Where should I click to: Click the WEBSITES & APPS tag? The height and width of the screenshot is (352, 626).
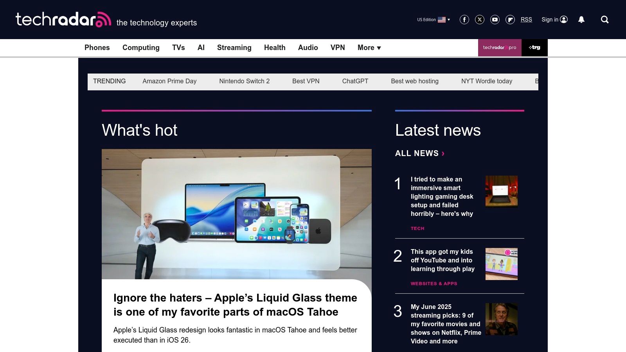(434, 284)
